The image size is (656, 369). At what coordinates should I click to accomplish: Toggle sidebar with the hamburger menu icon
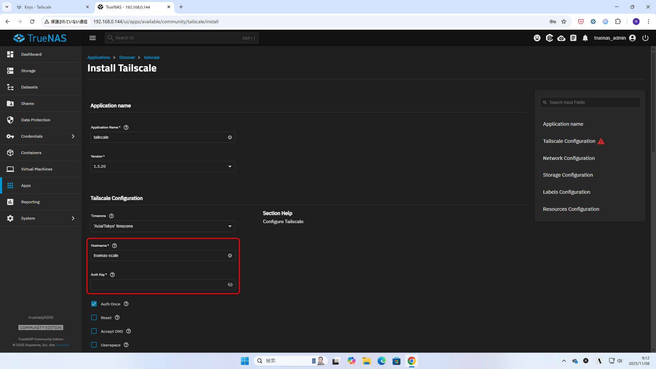tap(93, 38)
